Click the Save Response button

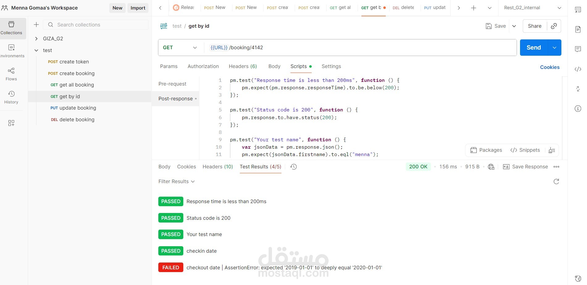526,167
